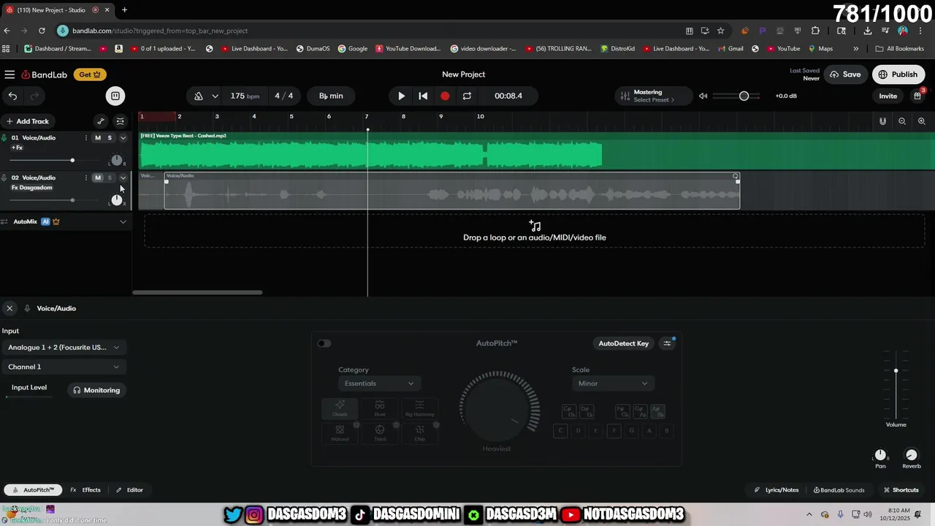
Task: Start recording with the red record button
Action: pyautogui.click(x=445, y=96)
